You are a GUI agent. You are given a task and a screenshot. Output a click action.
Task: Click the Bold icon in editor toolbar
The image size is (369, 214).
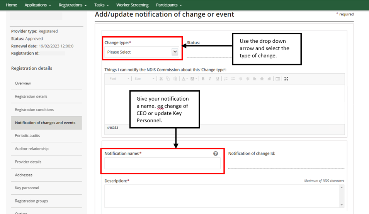tap(203, 79)
